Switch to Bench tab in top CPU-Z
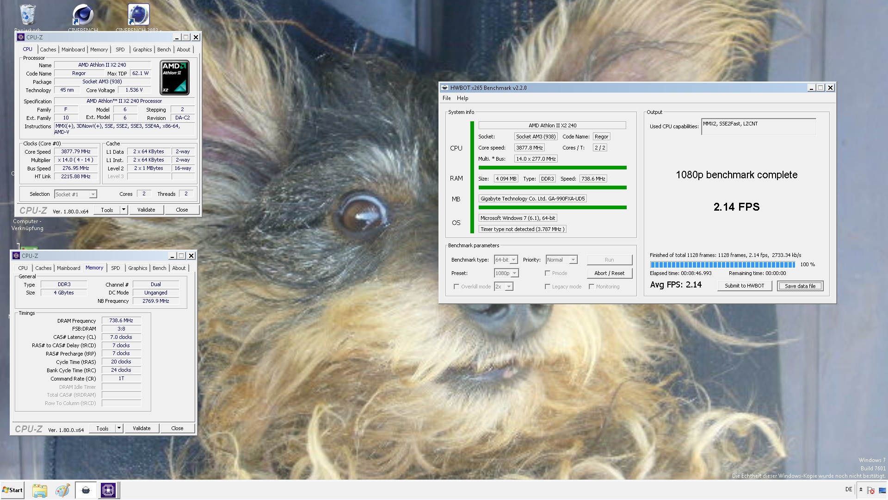This screenshot has width=888, height=500. pos(164,50)
